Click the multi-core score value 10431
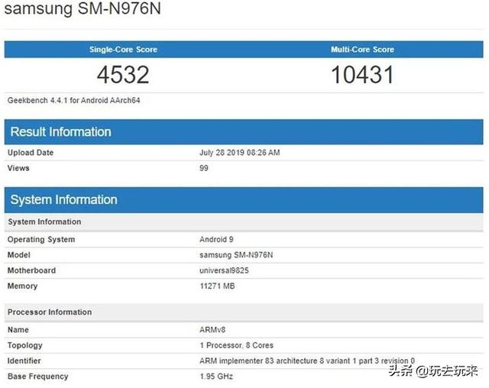The width and height of the screenshot is (489, 388). click(362, 75)
